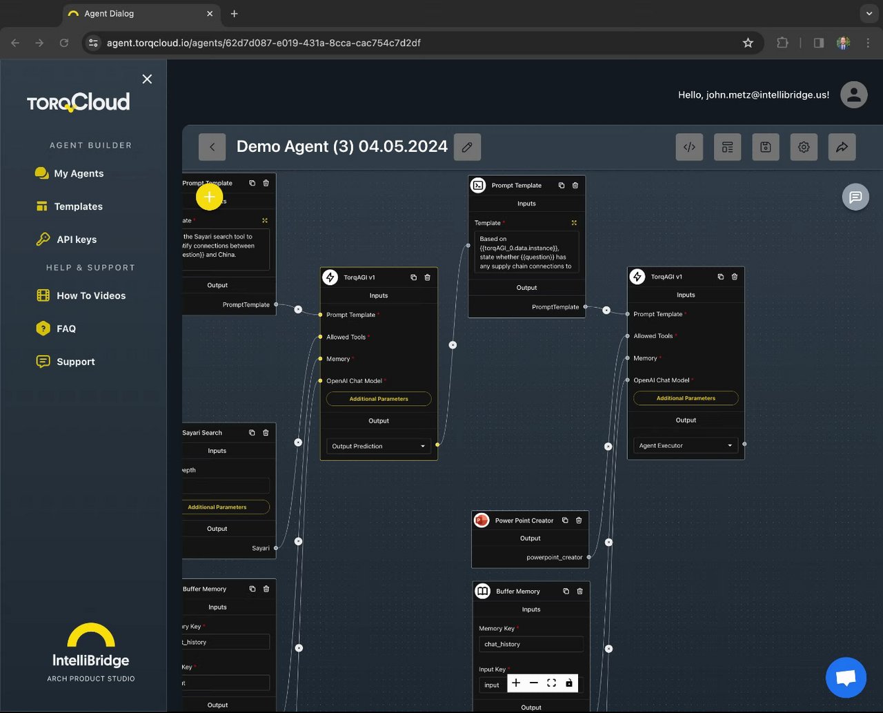Viewport: 883px width, 713px height.
Task: Delete the TorqAGI v1 node with Agent Executor
Action: [735, 277]
